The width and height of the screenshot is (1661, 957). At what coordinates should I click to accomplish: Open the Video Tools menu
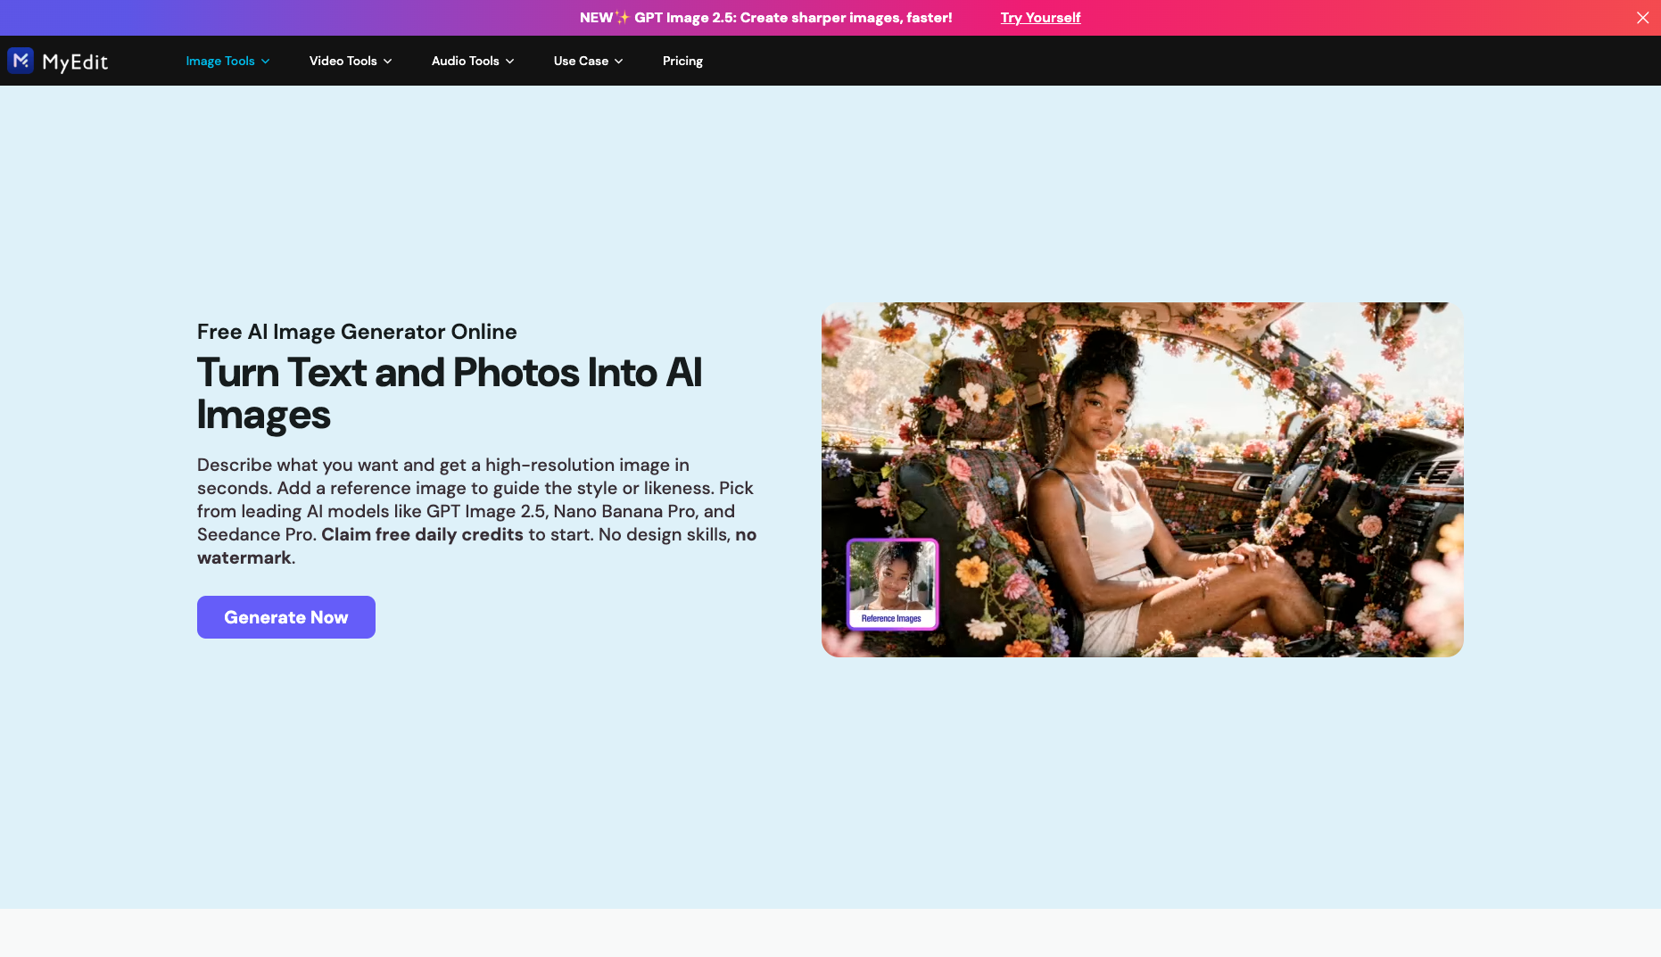351,61
